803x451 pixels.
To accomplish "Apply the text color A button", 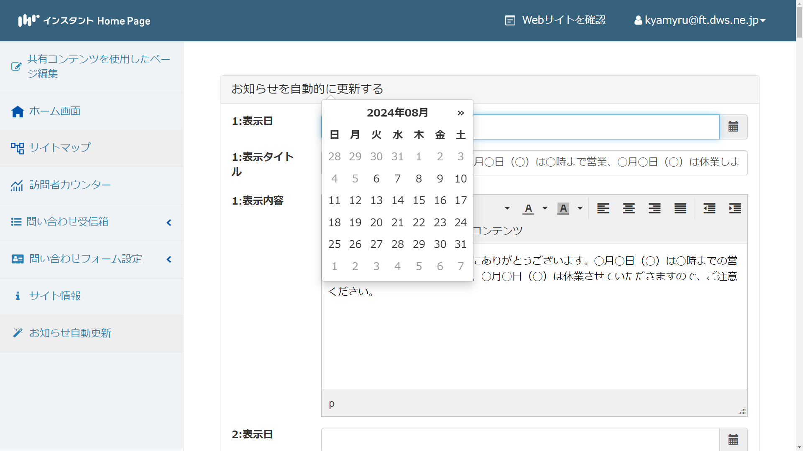I will click(528, 208).
